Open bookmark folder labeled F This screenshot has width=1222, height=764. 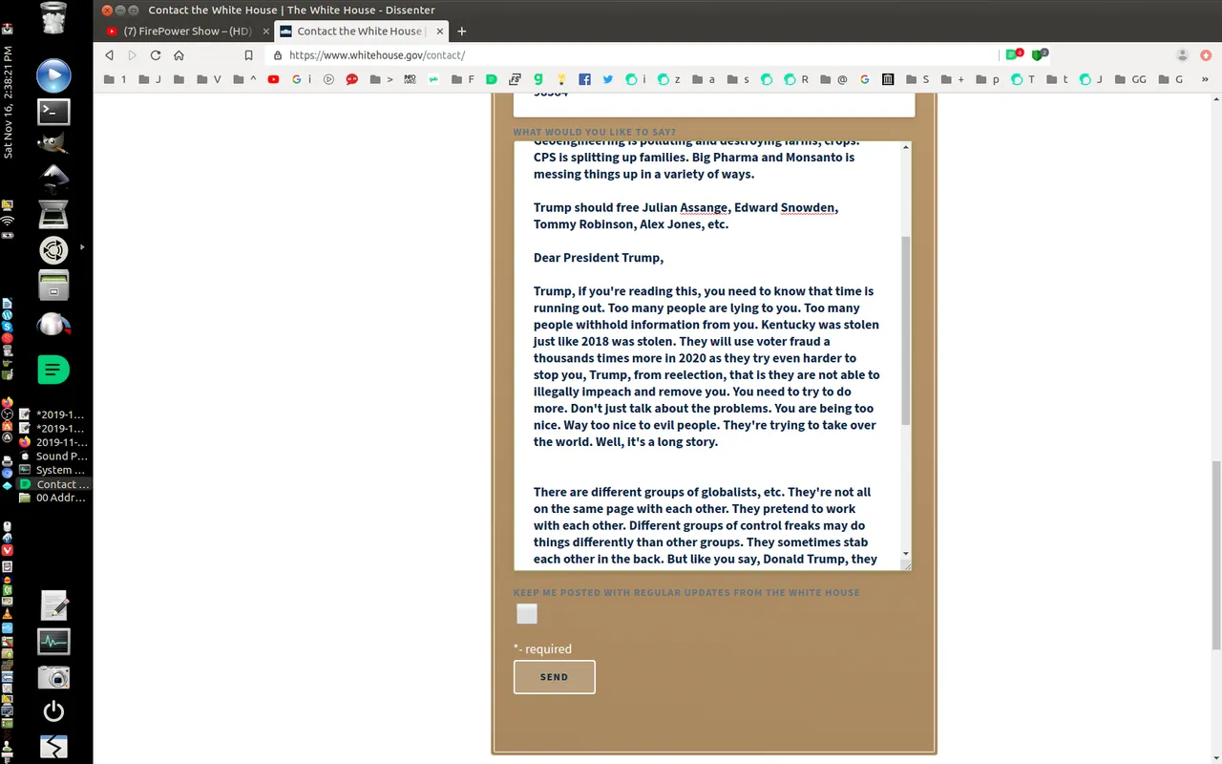463,79
